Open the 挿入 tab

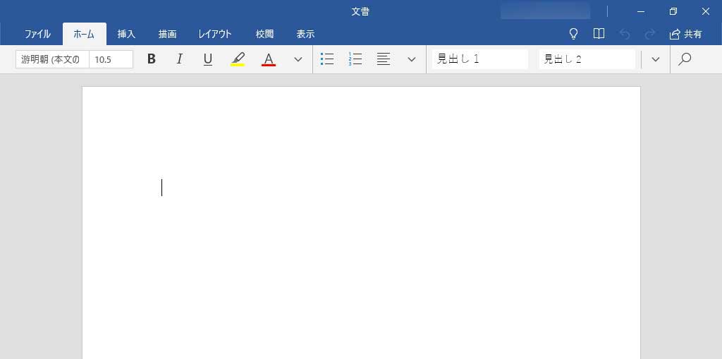click(x=126, y=34)
